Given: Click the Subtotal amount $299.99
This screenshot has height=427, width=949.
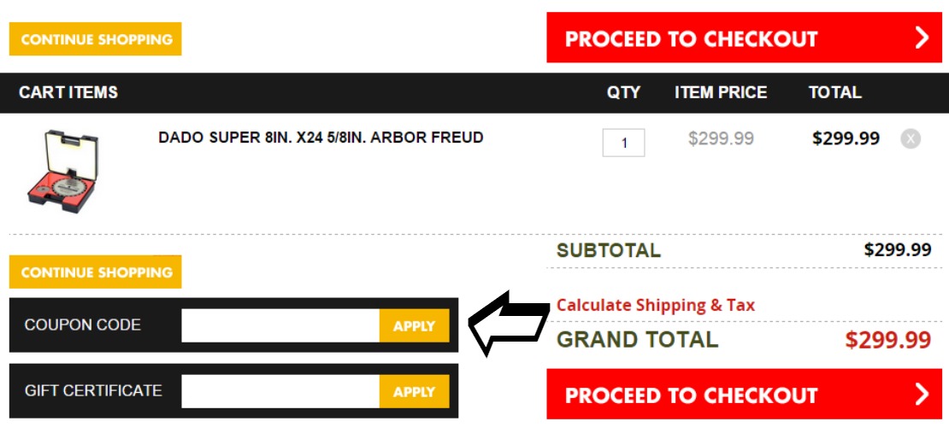Looking at the screenshot, I should point(898,249).
